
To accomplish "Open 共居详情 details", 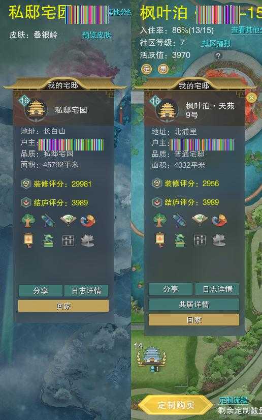I will coord(194,304).
